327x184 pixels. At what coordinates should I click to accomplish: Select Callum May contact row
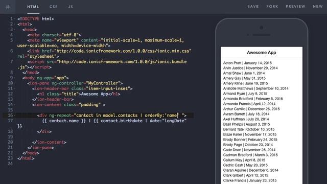(x=244, y=160)
